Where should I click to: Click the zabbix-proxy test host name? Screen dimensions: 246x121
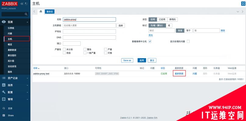point(41,74)
